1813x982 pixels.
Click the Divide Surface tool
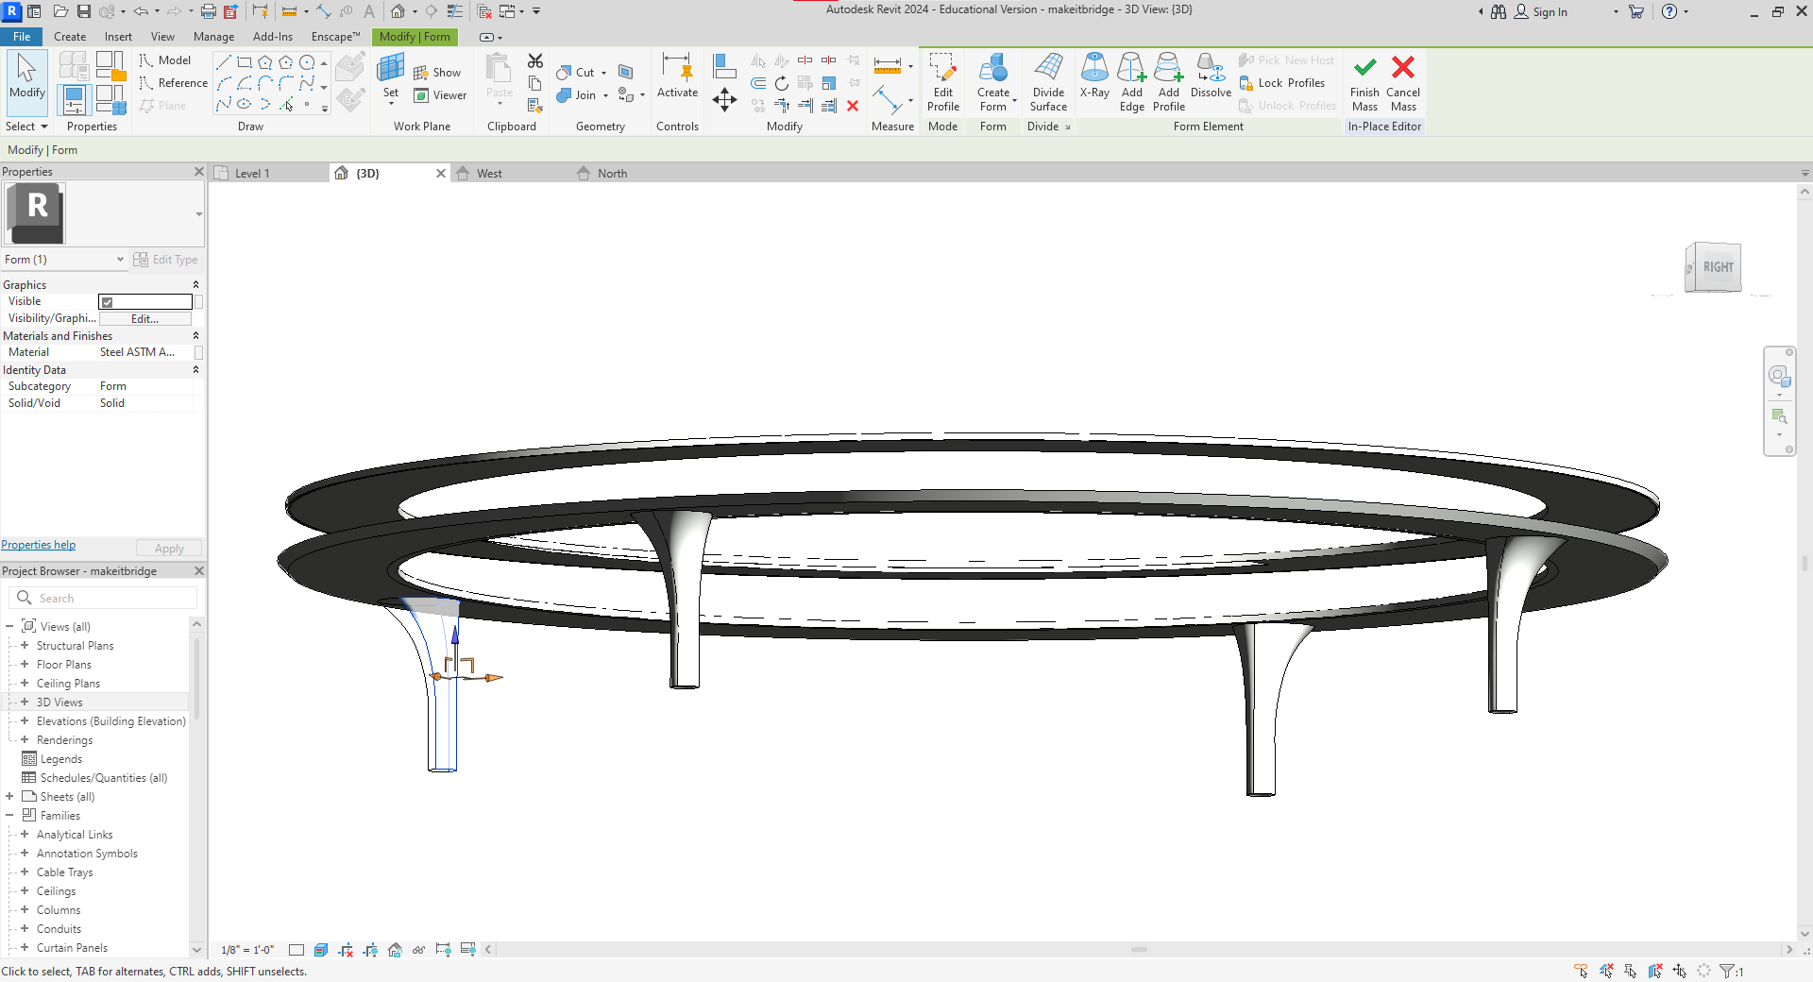1048,83
